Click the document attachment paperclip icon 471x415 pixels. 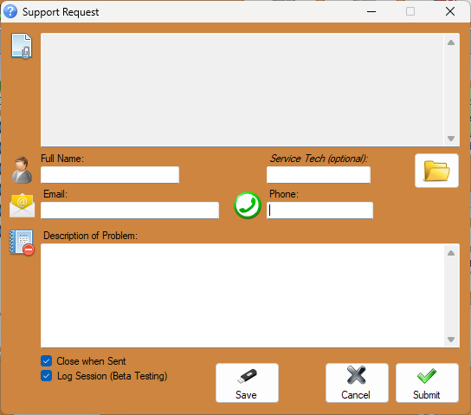click(22, 46)
